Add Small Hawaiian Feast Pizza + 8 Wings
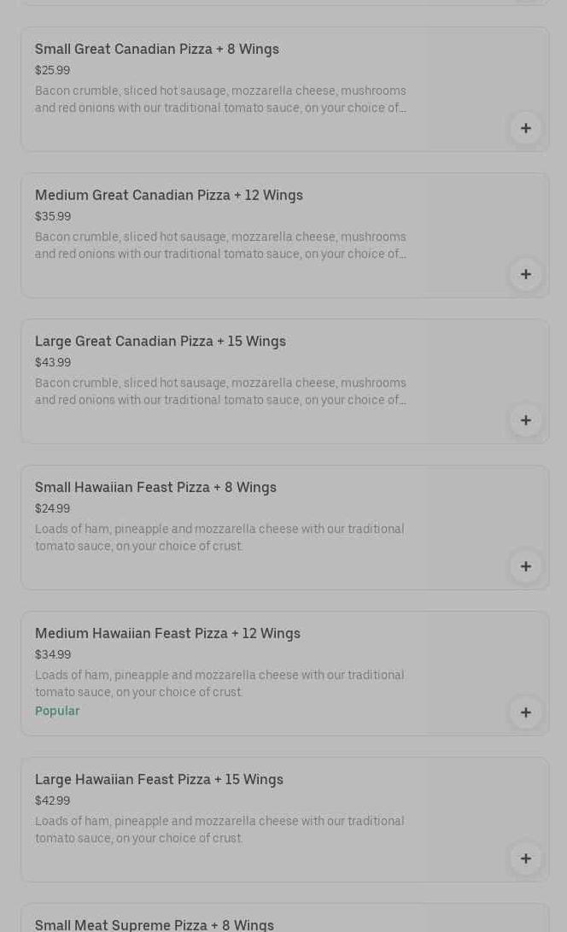The width and height of the screenshot is (567, 932). click(x=525, y=566)
